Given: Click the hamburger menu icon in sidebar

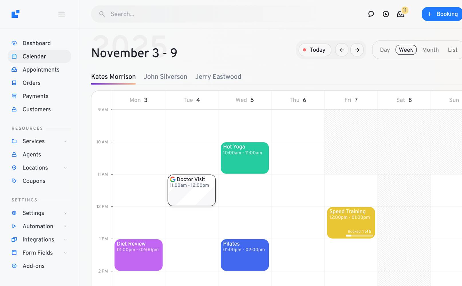Looking at the screenshot, I should click(x=61, y=14).
